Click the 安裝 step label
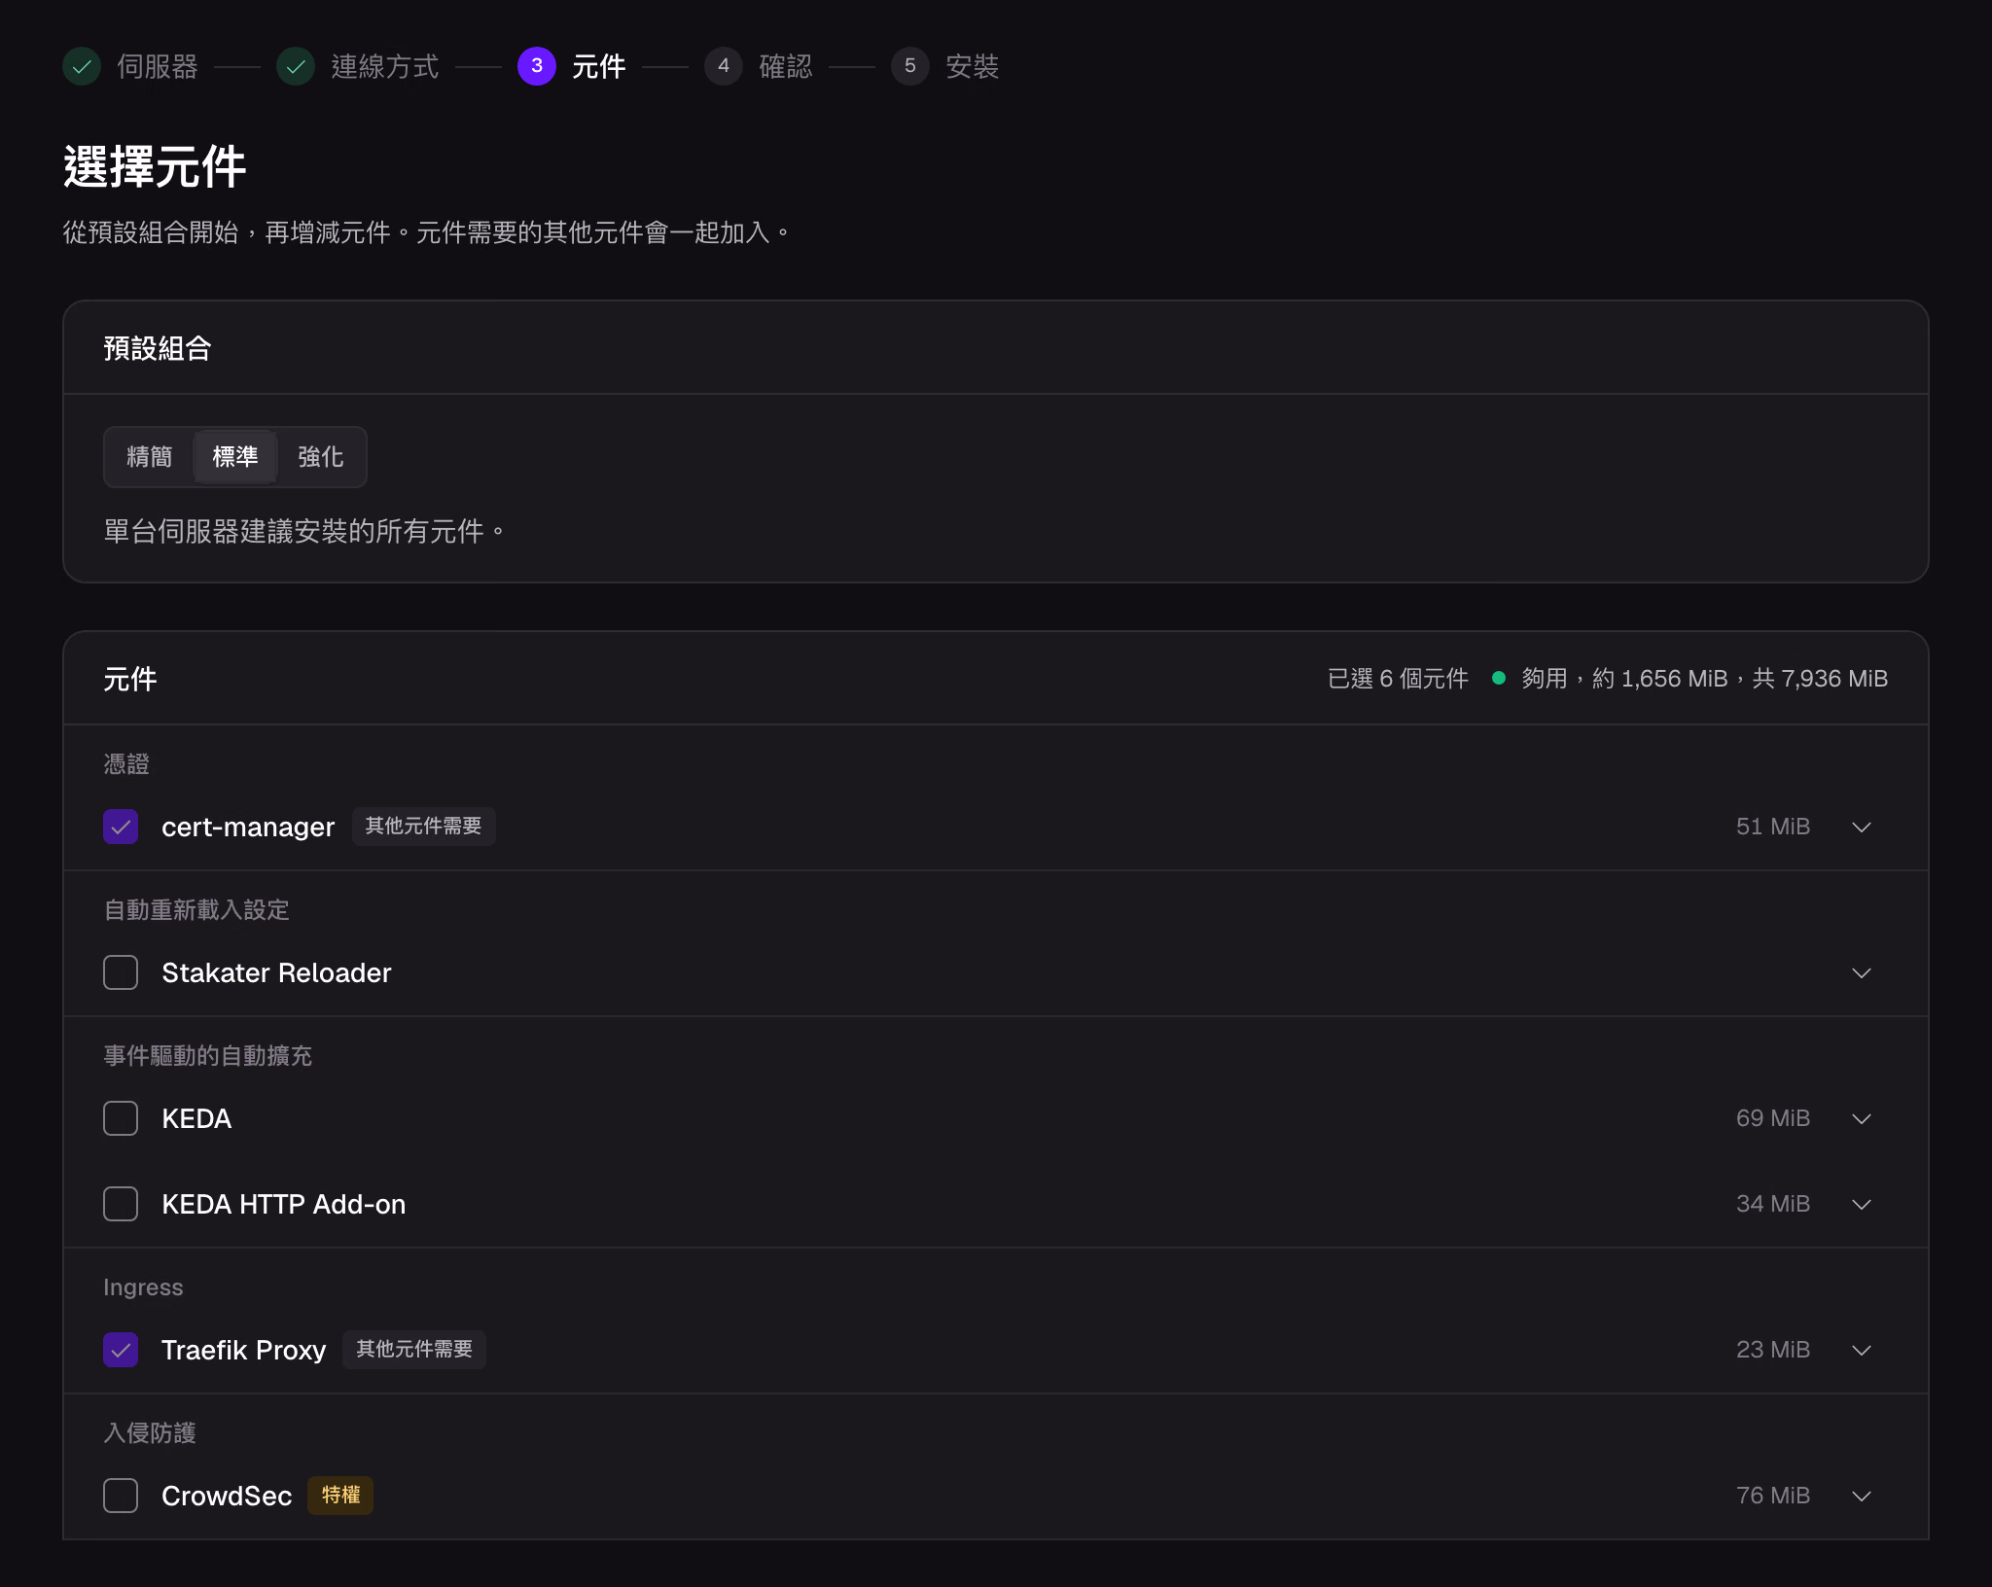Viewport: 1992px width, 1587px height. [x=973, y=66]
